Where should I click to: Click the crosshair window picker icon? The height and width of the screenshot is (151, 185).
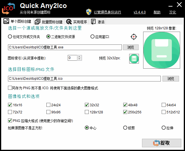coord(134,37)
